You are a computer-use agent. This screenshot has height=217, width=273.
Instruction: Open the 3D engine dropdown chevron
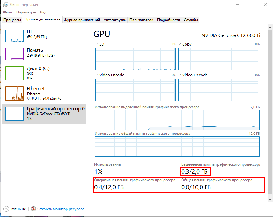(97, 44)
